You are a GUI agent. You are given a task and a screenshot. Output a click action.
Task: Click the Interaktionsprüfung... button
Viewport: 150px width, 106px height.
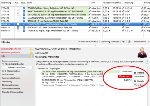coord(17,67)
